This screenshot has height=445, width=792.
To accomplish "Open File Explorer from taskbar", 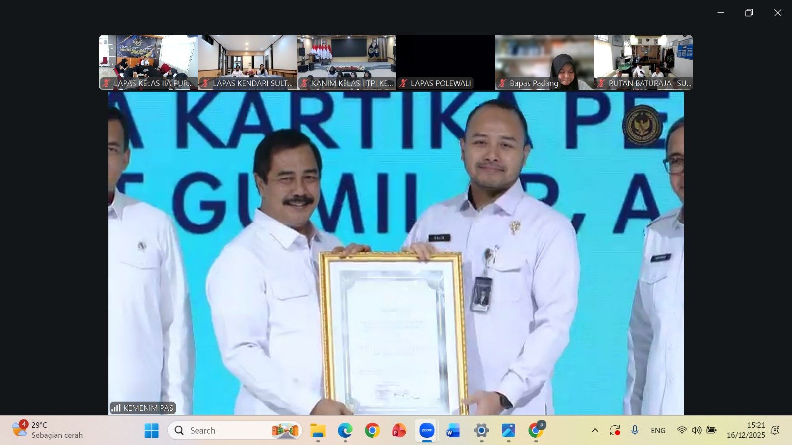I will 318,430.
